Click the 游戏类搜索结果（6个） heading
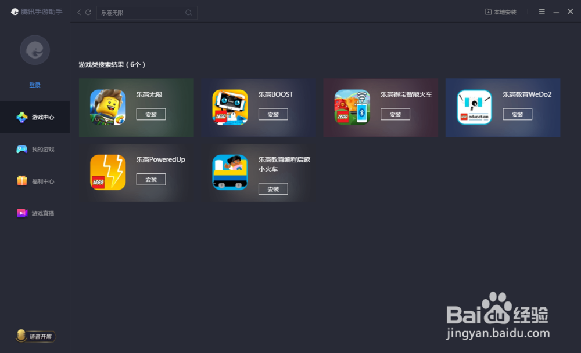The height and width of the screenshot is (353, 581). point(112,65)
